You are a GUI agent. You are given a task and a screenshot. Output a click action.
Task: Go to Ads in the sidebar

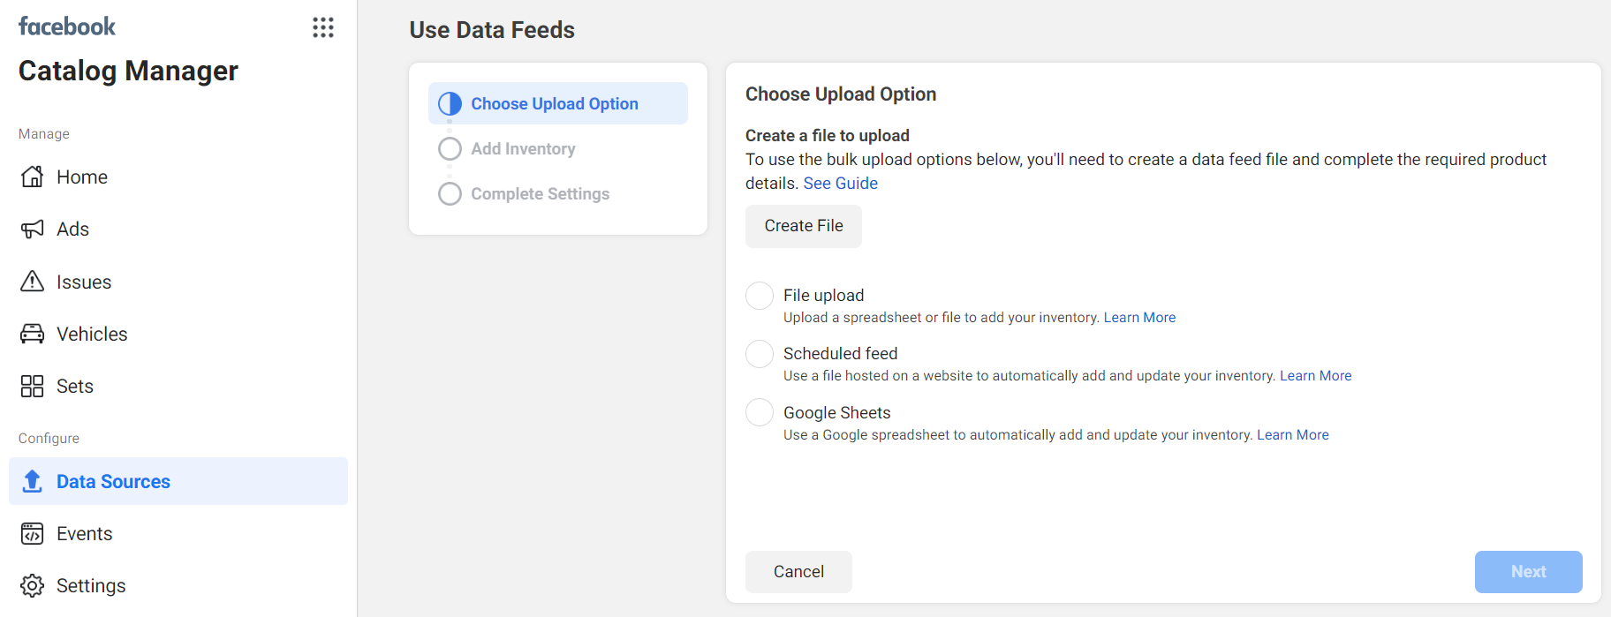point(178,229)
